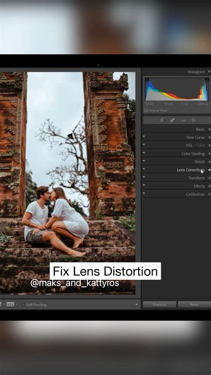The height and width of the screenshot is (375, 211).
Task: Select the Red Eye Correction tool
Action: 183,120
